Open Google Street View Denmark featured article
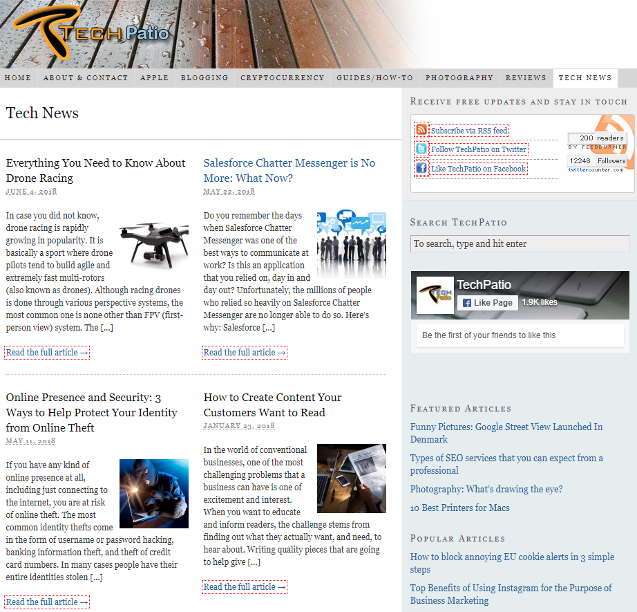 pos(506,433)
